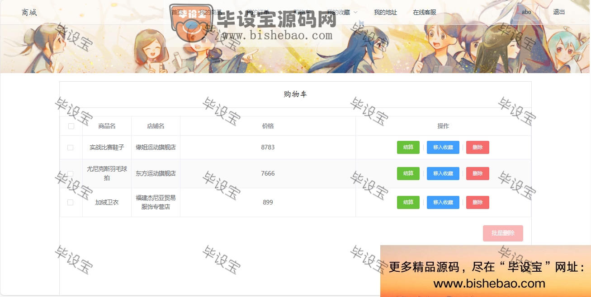The width and height of the screenshot is (591, 297).
Task: Check the box for 加绒卫衣
Action: pyautogui.click(x=70, y=203)
